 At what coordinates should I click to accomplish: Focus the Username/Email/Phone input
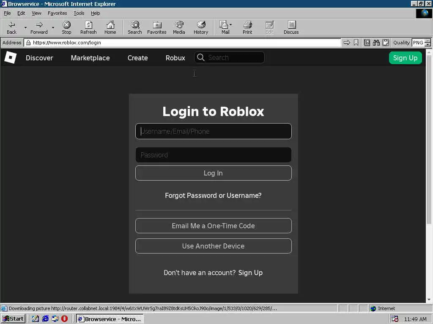213,131
